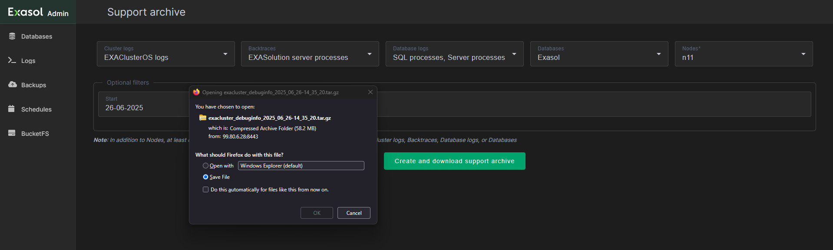
Task: Open the Windows Explorer (default) application selector
Action: click(301, 166)
